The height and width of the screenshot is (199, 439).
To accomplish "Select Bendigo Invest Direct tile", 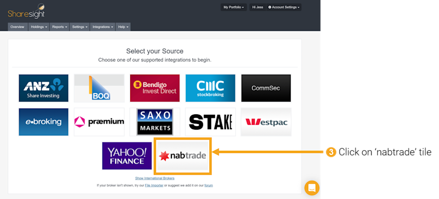I will 155,88.
